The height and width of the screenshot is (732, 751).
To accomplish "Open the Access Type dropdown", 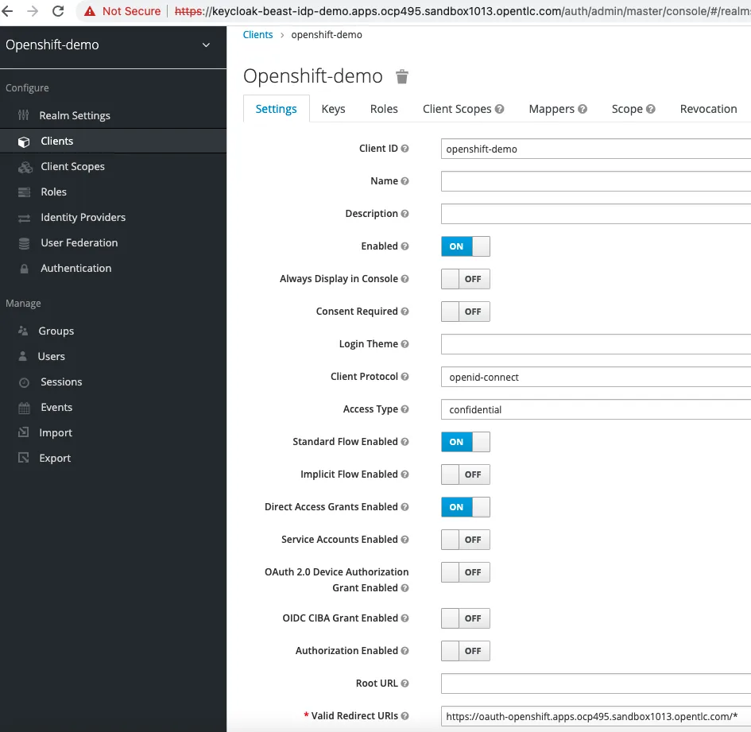I will (596, 409).
